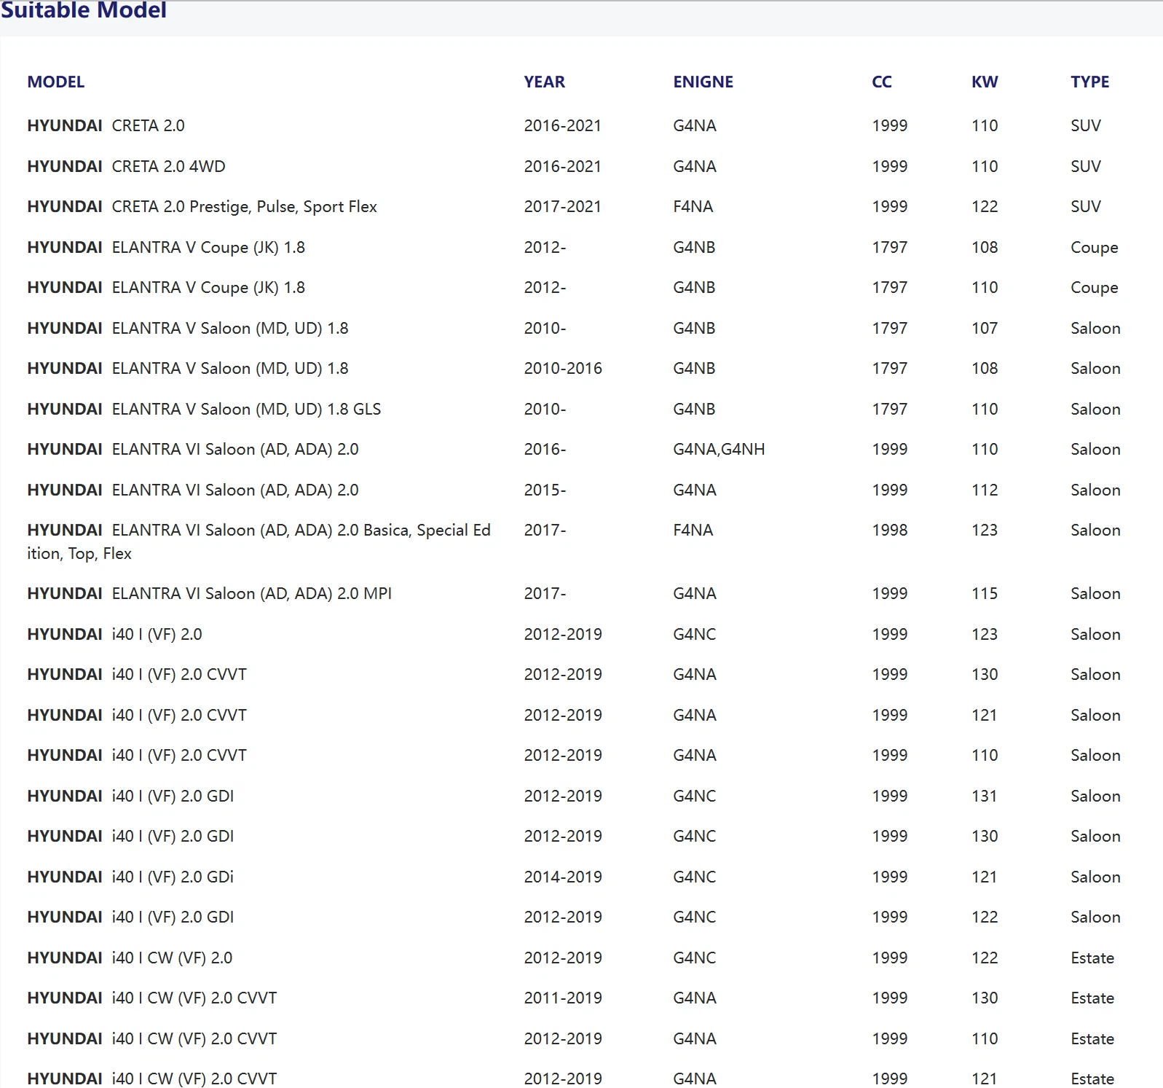Click 'G4NB' engine in the 2010-2016 row

(694, 369)
